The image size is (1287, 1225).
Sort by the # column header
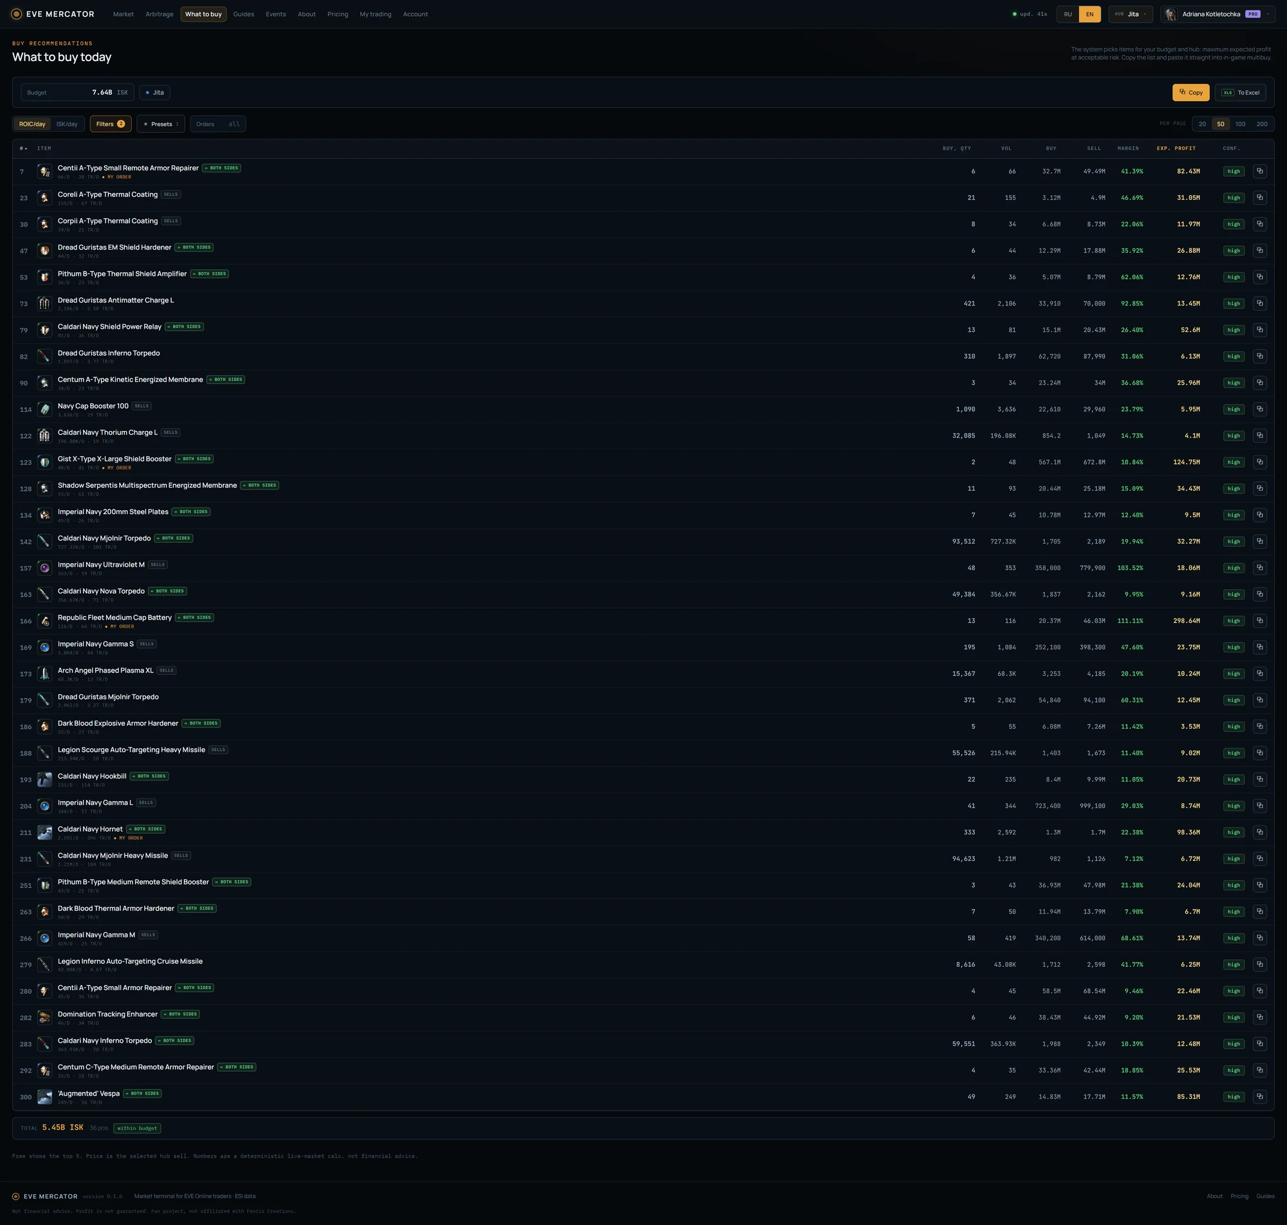click(x=24, y=148)
